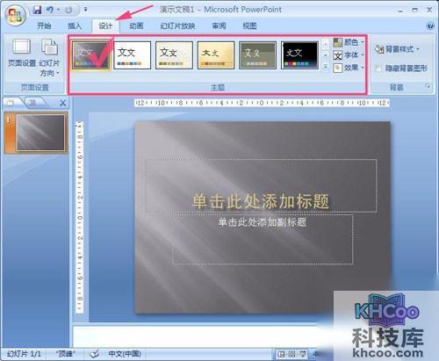
Task: Switch to Normal view from status bar
Action: click(x=281, y=355)
